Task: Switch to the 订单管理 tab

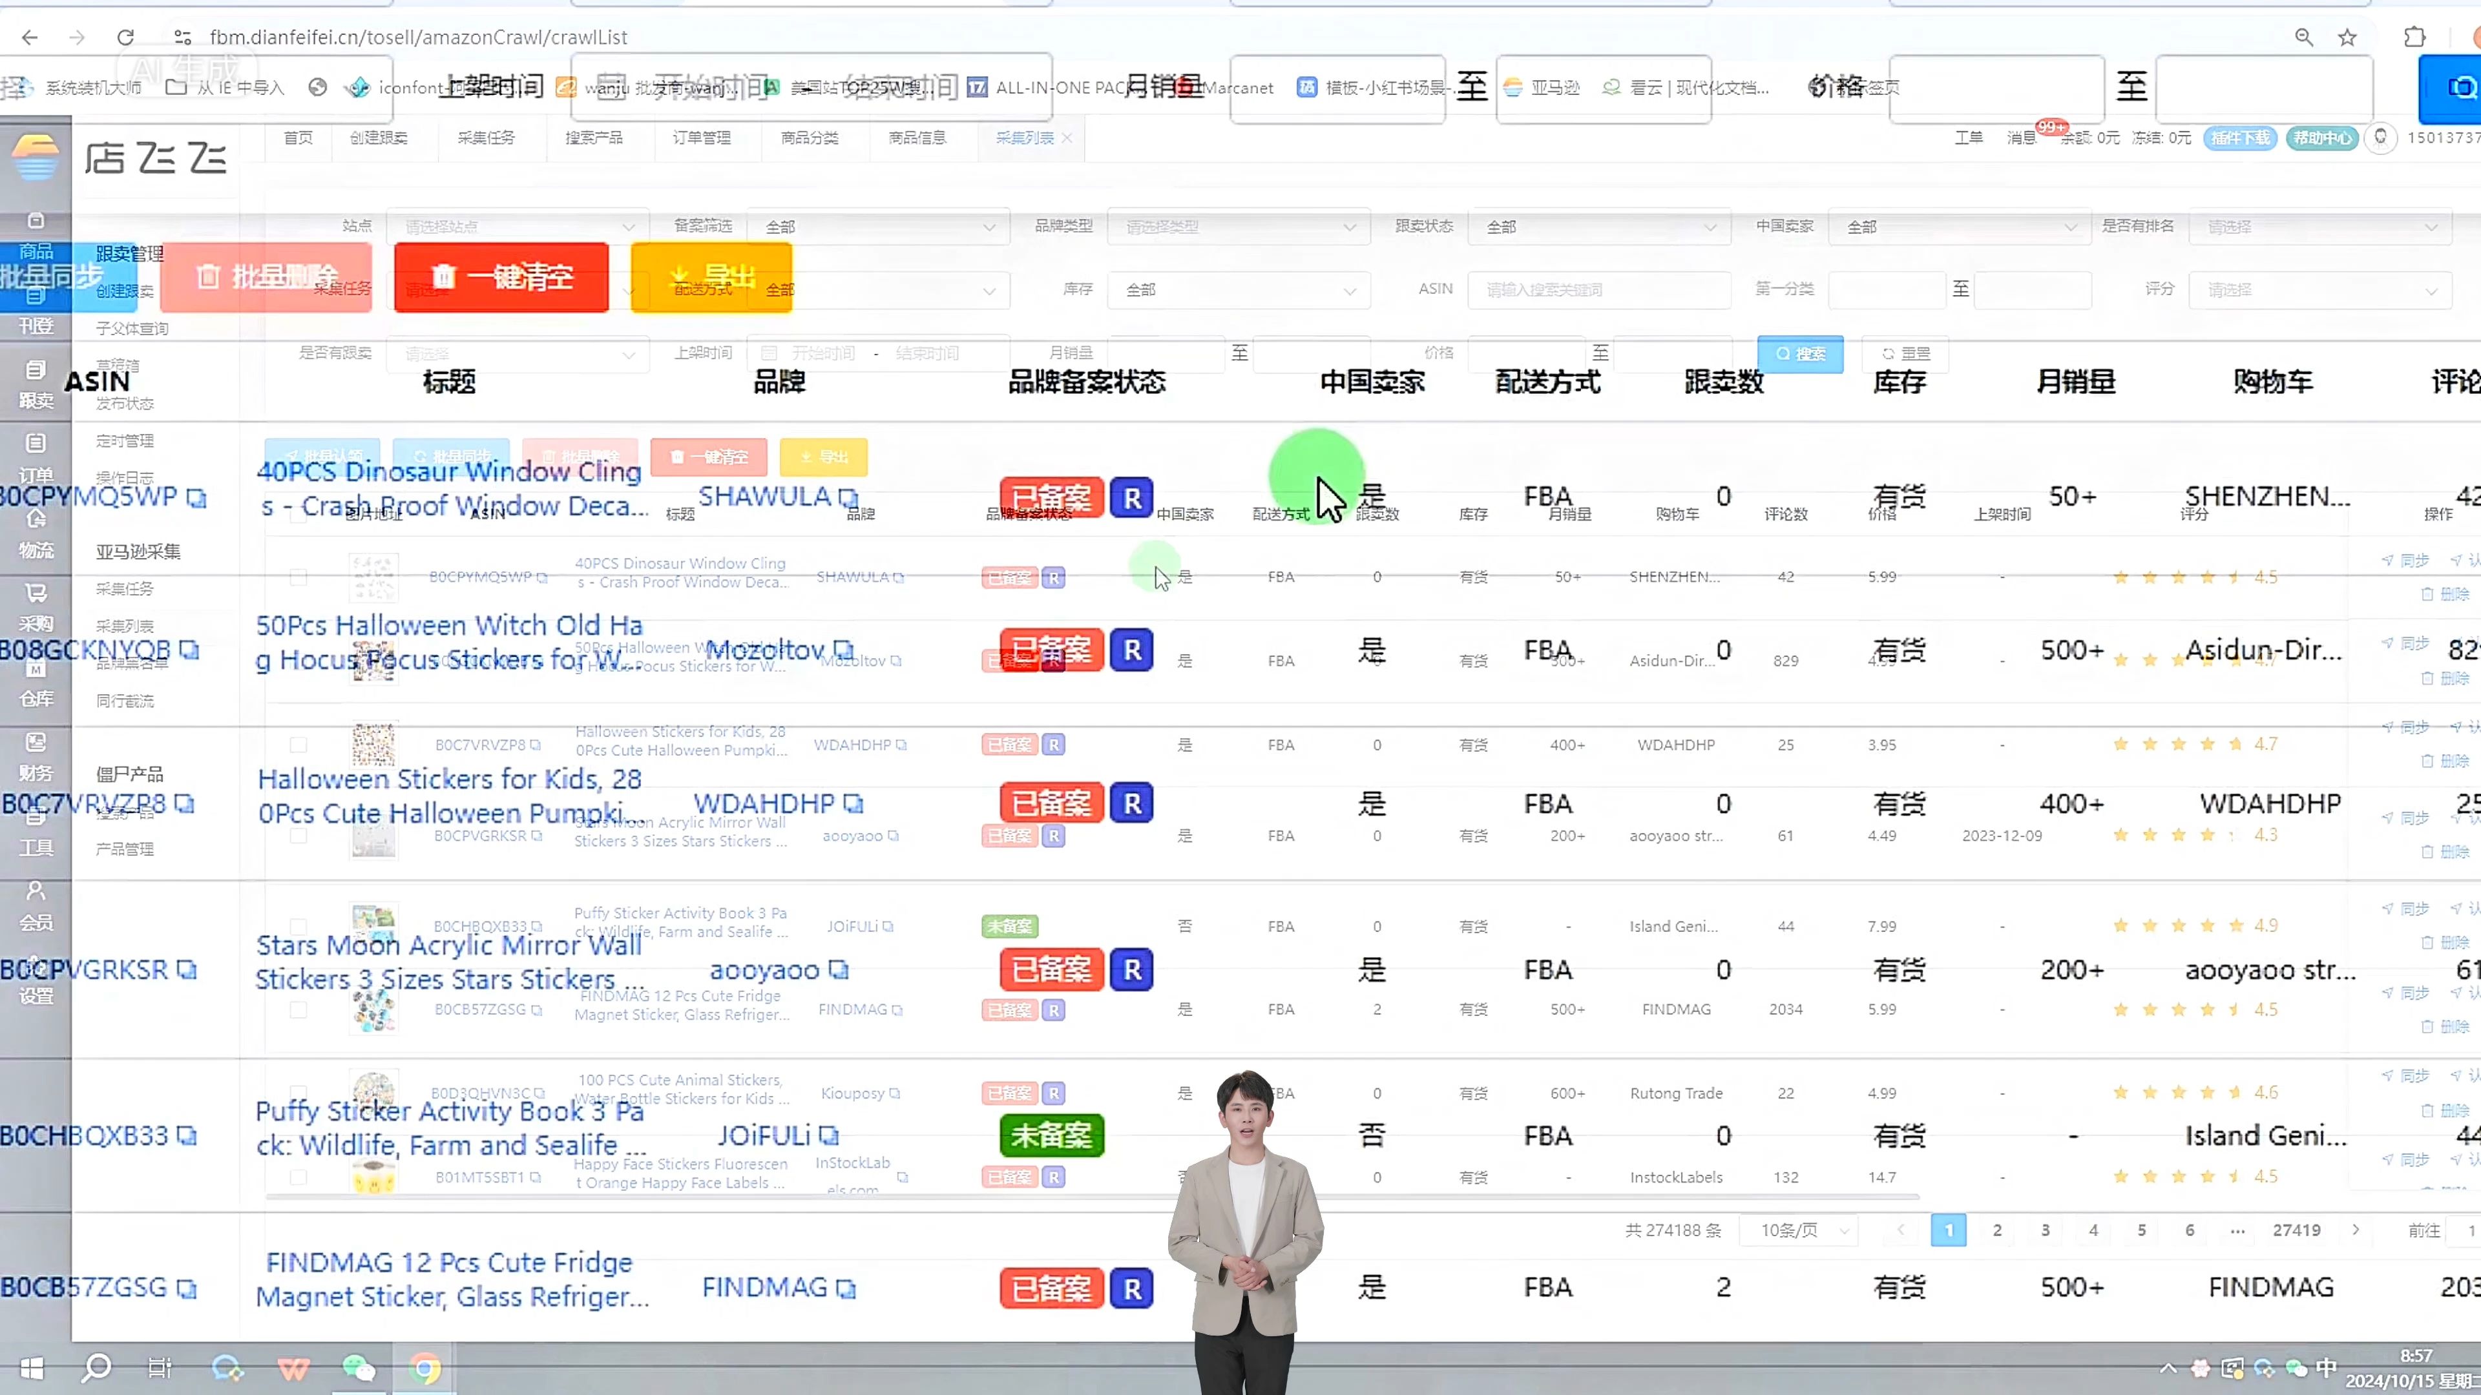Action: click(702, 139)
